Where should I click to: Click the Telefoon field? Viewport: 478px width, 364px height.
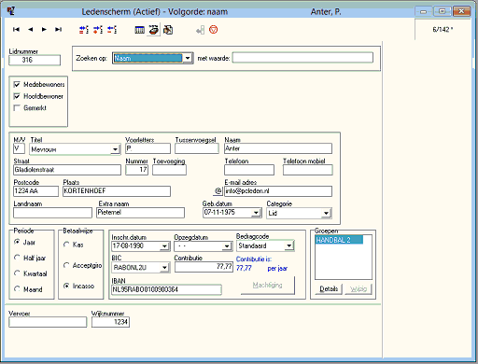[249, 170]
